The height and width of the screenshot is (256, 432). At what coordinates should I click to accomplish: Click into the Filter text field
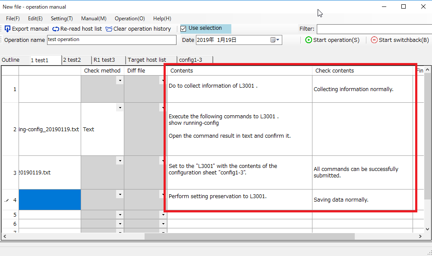374,29
